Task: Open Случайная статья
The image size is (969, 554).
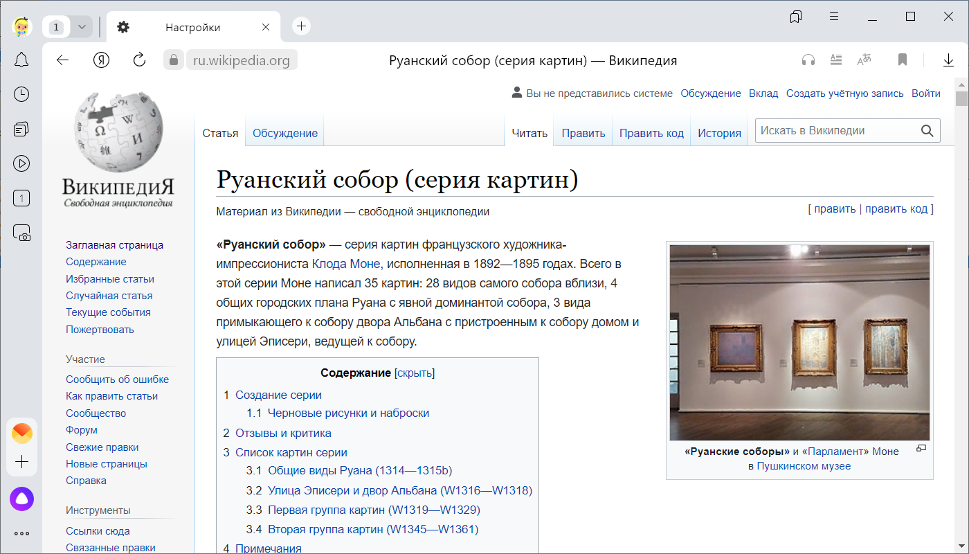Action: pyautogui.click(x=109, y=296)
